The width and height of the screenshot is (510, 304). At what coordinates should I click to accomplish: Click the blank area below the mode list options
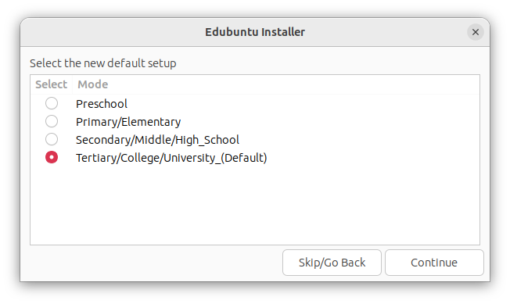coord(255,205)
